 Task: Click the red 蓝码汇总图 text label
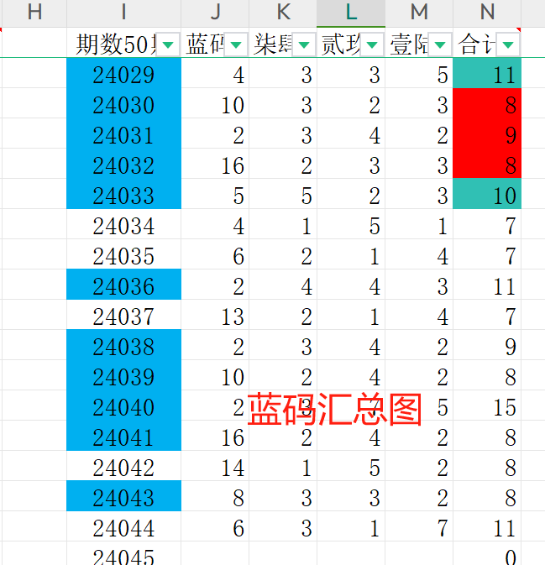point(334,410)
